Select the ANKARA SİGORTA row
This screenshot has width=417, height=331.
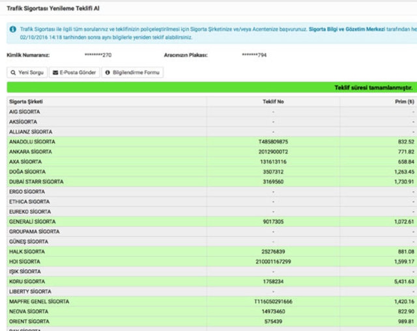(212, 152)
